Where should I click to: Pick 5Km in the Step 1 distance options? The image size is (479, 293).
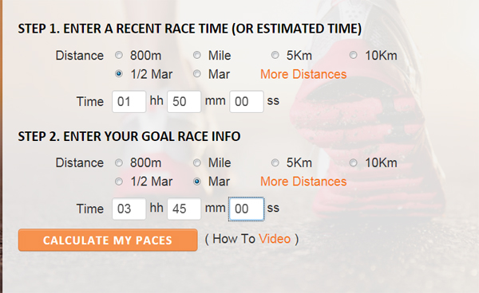point(275,55)
